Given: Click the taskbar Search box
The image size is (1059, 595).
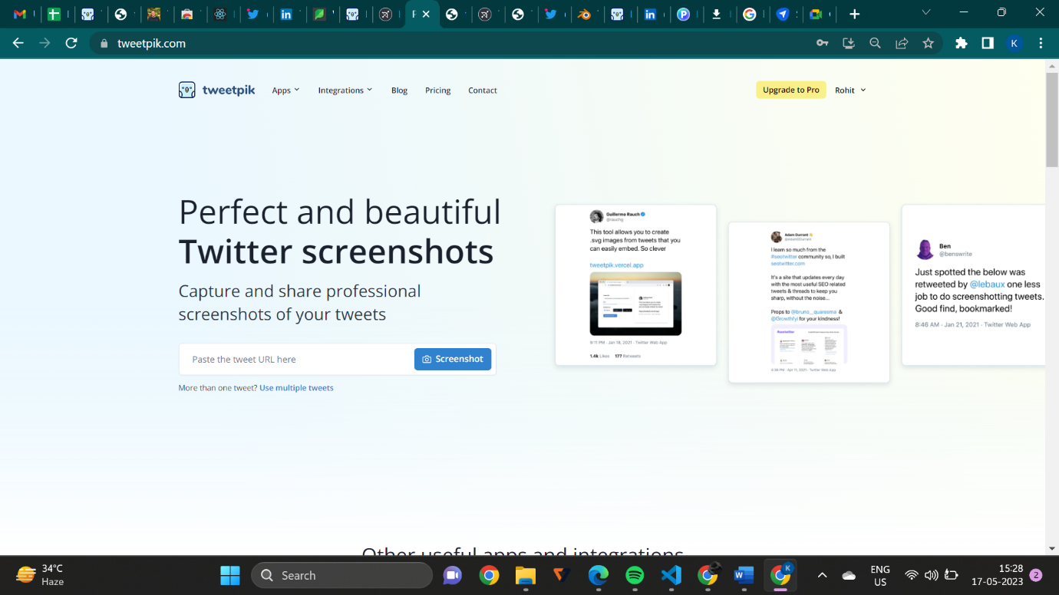Looking at the screenshot, I should (x=342, y=575).
